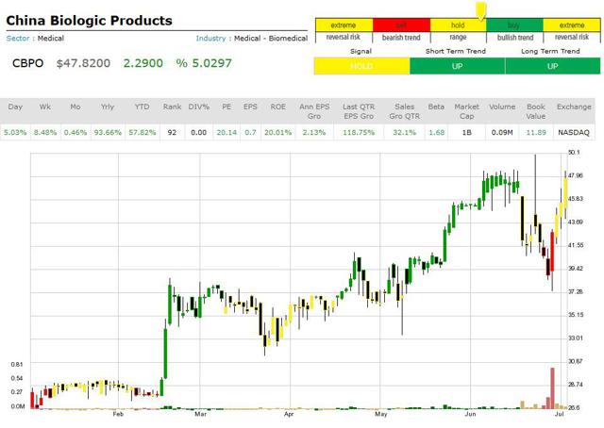Click the 0.46% monthly value
The width and height of the screenshot is (604, 428).
pyautogui.click(x=75, y=132)
